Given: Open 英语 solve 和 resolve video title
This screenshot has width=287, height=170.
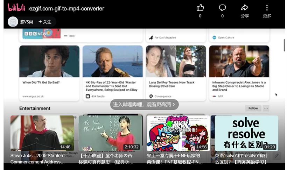Looking at the screenshot, I should click(241, 159).
